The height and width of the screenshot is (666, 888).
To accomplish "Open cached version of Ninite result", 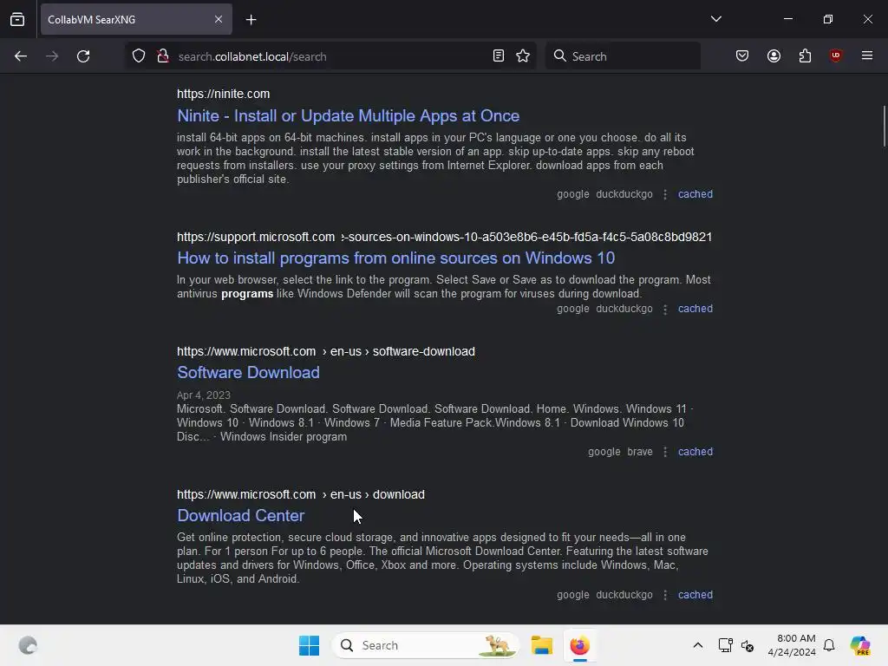I will point(695,194).
